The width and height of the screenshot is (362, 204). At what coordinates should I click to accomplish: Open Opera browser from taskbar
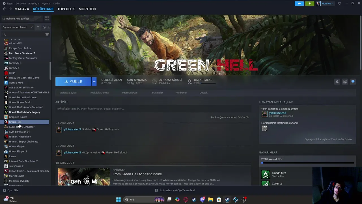186,199
